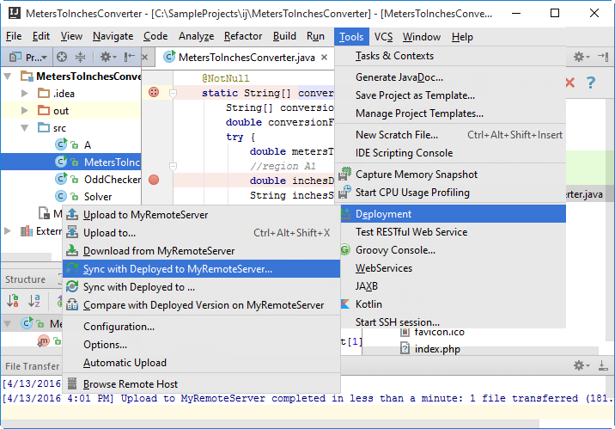Hide the Project tool window
The width and height of the screenshot is (615, 429).
tap(130, 58)
